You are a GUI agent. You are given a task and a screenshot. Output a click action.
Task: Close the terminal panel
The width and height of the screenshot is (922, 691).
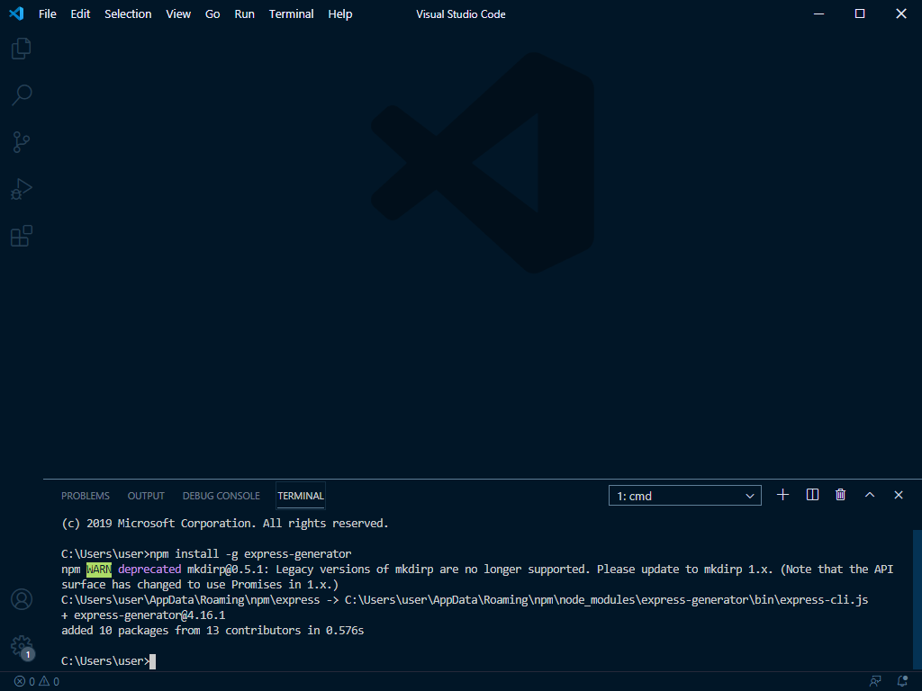(x=899, y=495)
